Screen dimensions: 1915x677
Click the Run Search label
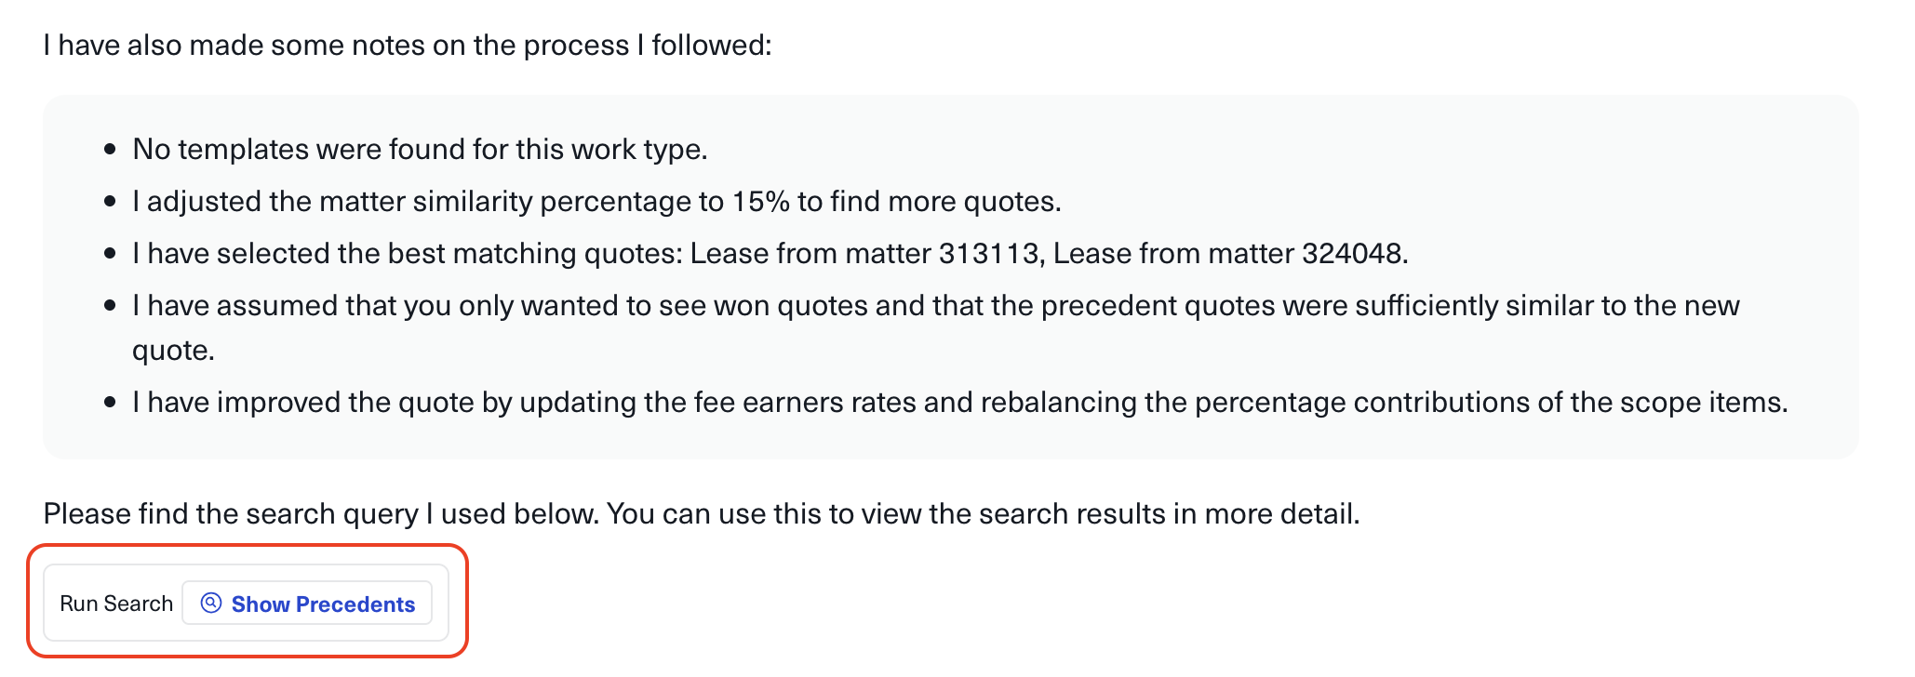116,604
